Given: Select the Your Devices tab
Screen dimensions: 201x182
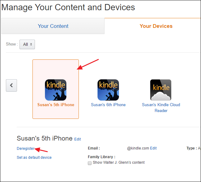Looking at the screenshot, I should [x=156, y=26].
